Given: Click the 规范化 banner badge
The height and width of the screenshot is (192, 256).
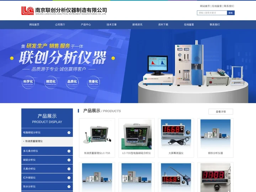Looking at the screenshot, I should coord(51,82).
